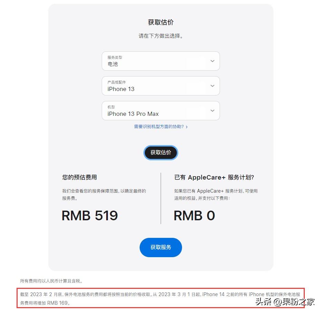Open the iPhone 13 Pro Max model selection

[x=161, y=111]
